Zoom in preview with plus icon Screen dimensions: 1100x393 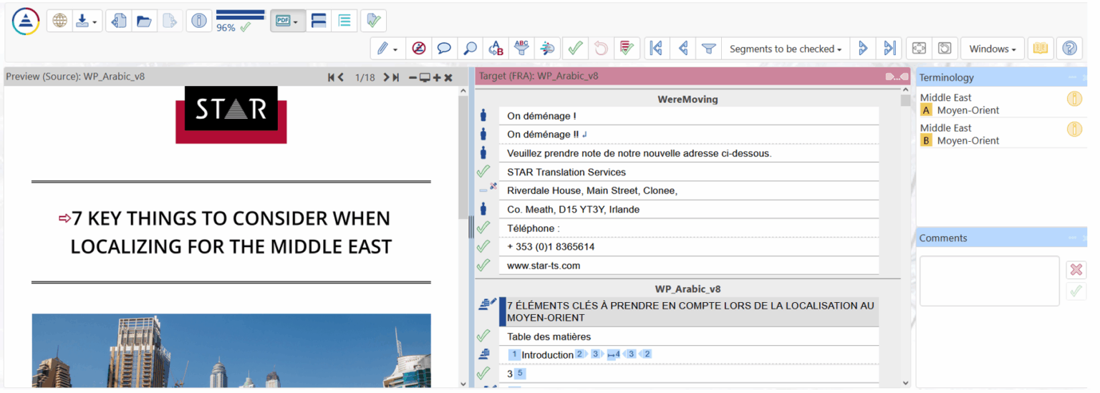pos(436,77)
